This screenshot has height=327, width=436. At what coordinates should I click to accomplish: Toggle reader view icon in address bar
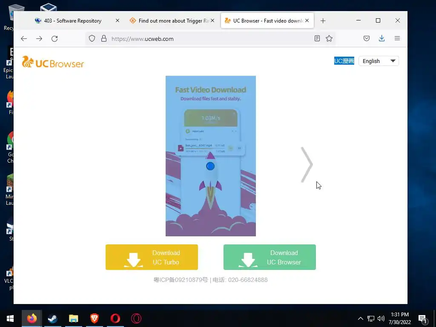[x=317, y=38]
